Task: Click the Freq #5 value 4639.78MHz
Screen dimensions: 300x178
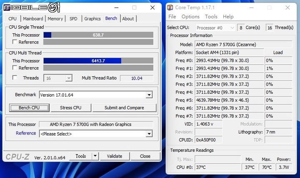Action: (229, 100)
